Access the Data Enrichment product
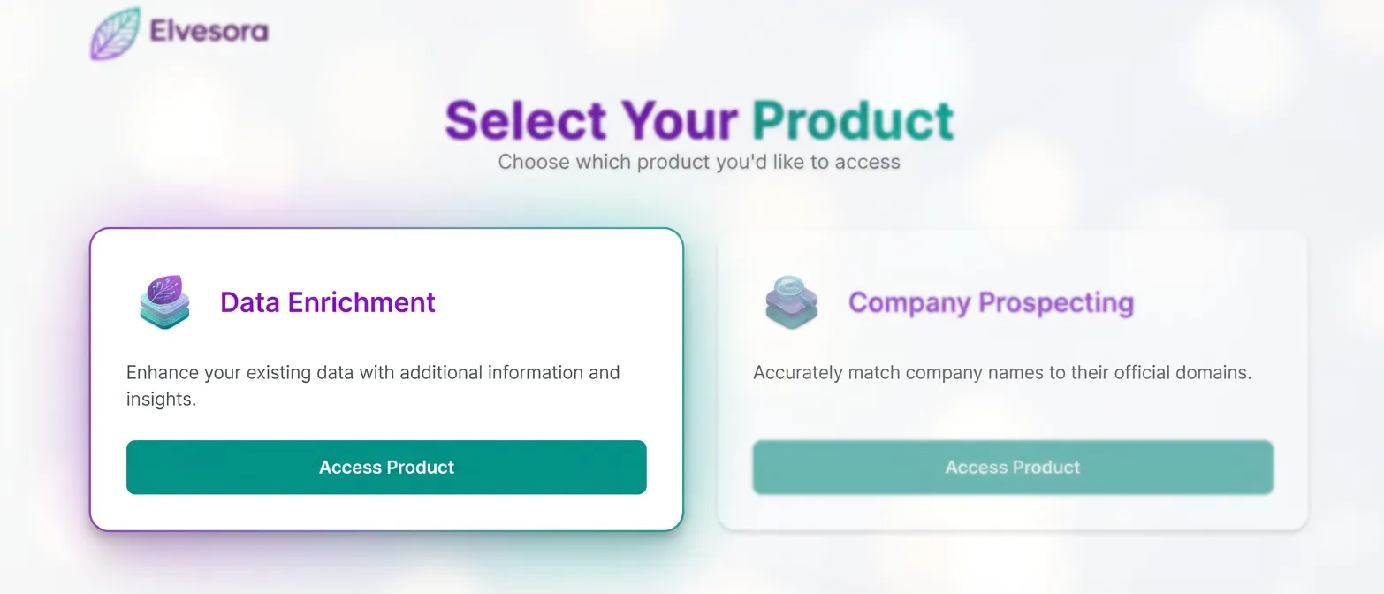This screenshot has height=594, width=1384. pyautogui.click(x=386, y=467)
